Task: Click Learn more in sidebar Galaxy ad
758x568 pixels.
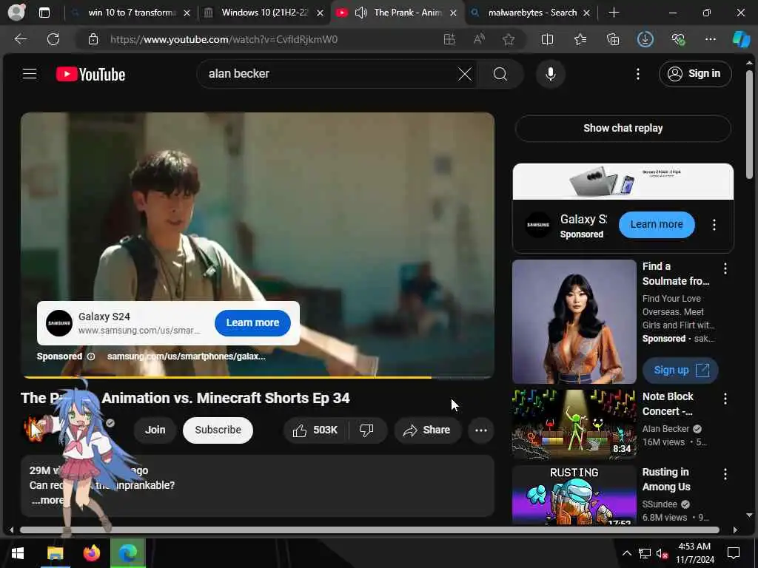Action: 657,224
